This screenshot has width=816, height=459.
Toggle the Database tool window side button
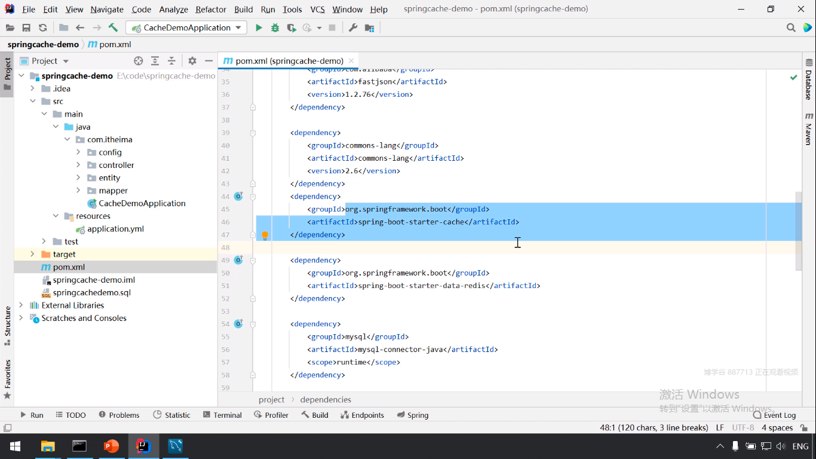click(x=809, y=79)
